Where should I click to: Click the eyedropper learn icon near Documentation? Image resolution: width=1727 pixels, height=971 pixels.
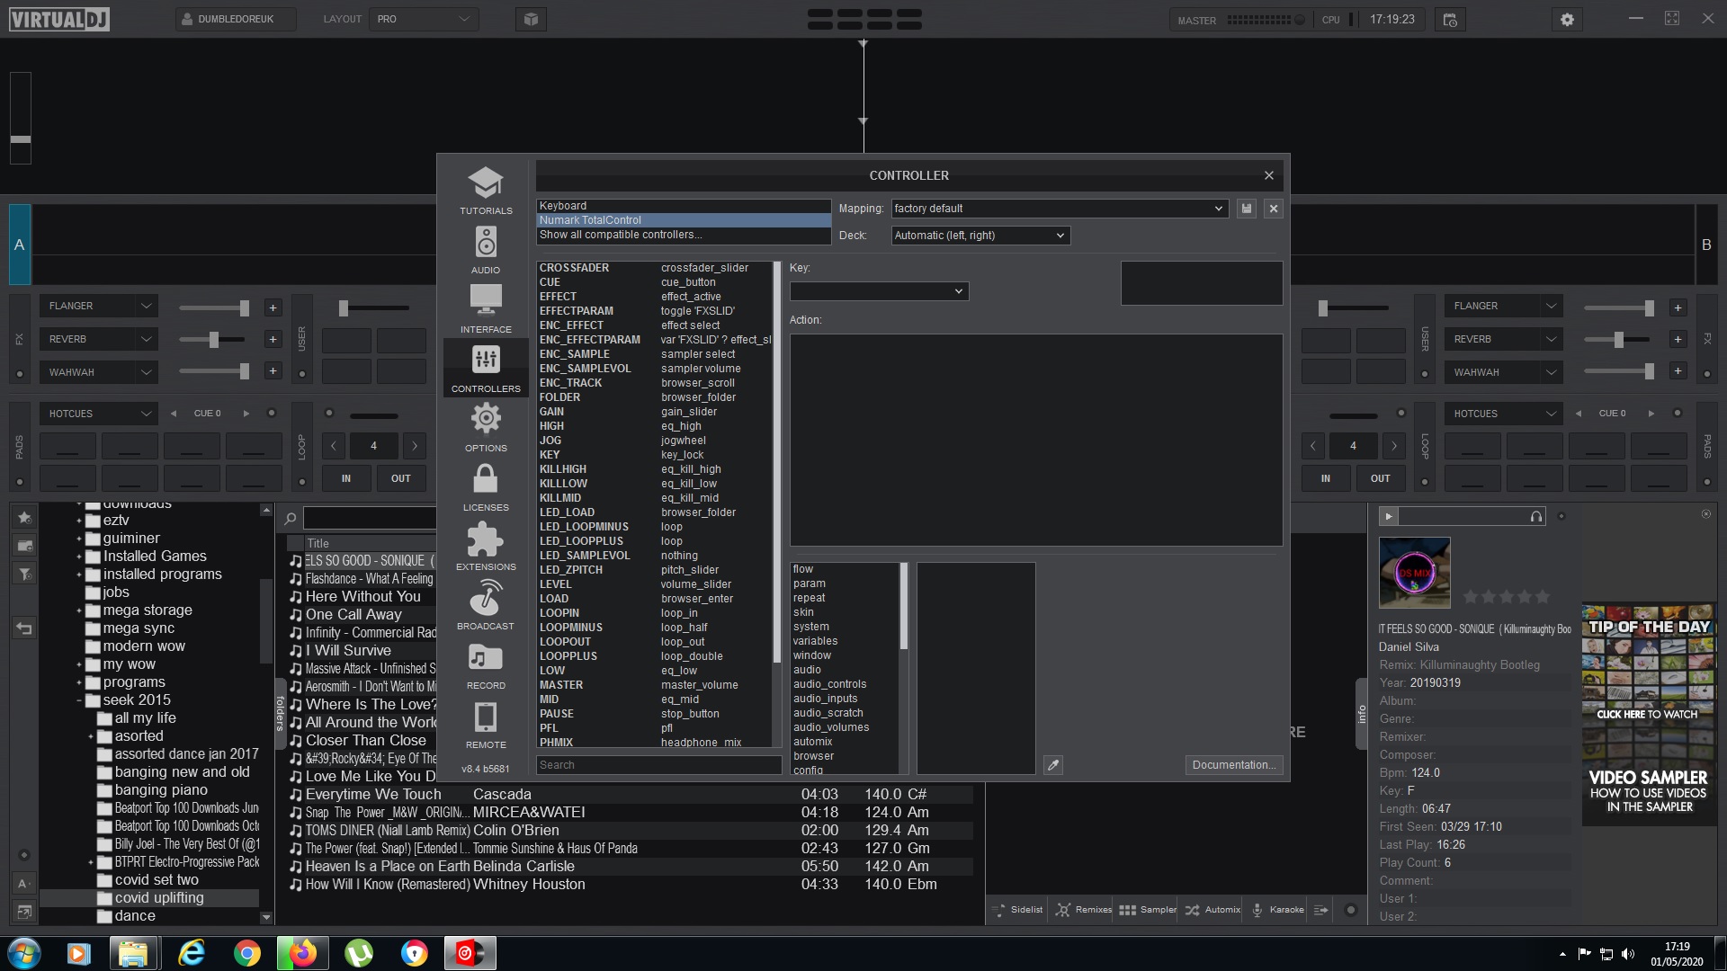pos(1053,765)
